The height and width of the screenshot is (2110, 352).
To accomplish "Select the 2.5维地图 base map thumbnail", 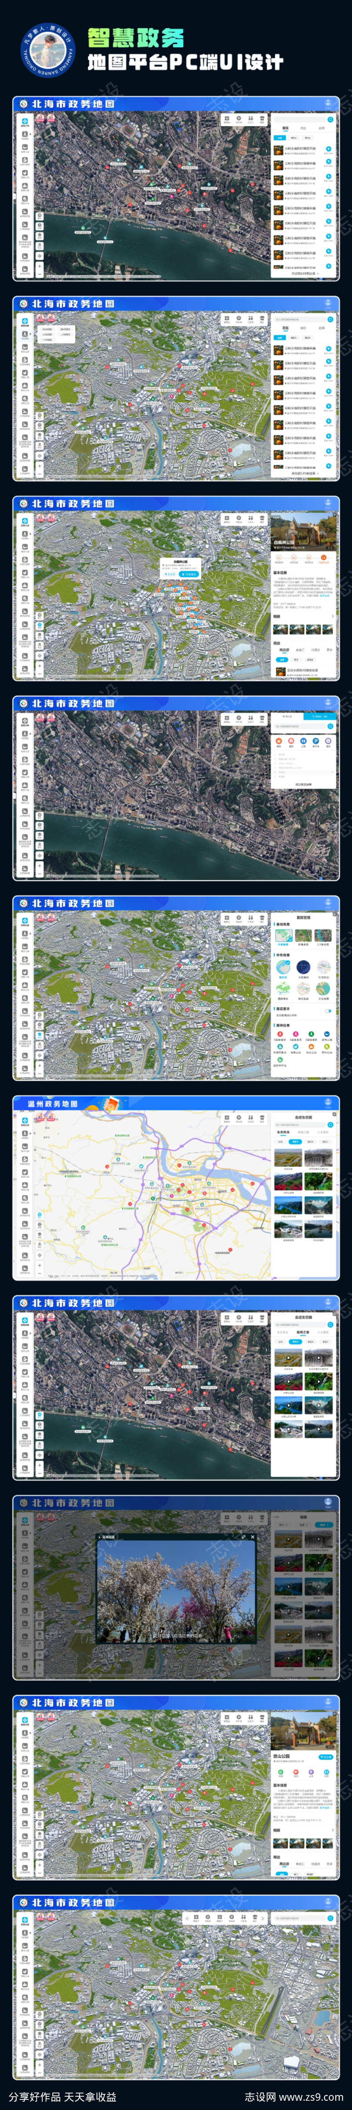I will coord(323,936).
